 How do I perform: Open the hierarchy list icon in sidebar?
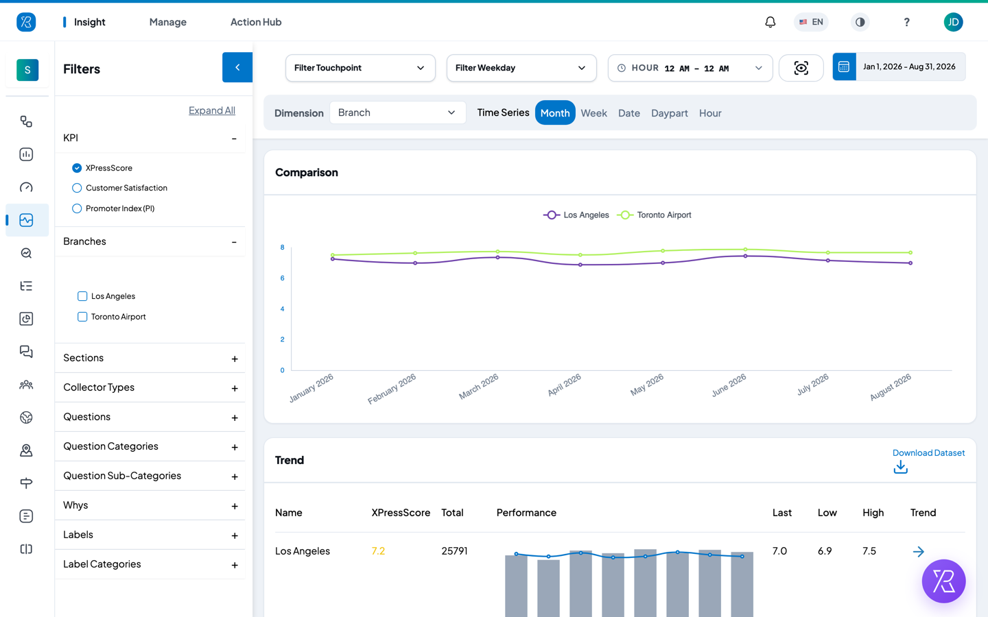tap(26, 286)
